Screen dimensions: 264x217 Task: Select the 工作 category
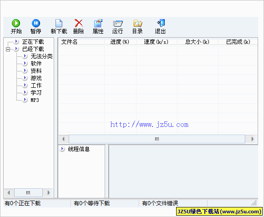coord(36,85)
